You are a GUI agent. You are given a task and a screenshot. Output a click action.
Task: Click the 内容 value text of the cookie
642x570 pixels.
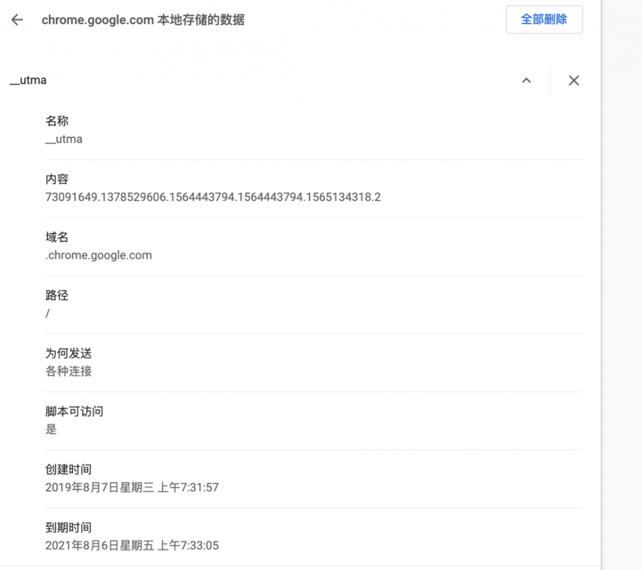(x=212, y=197)
